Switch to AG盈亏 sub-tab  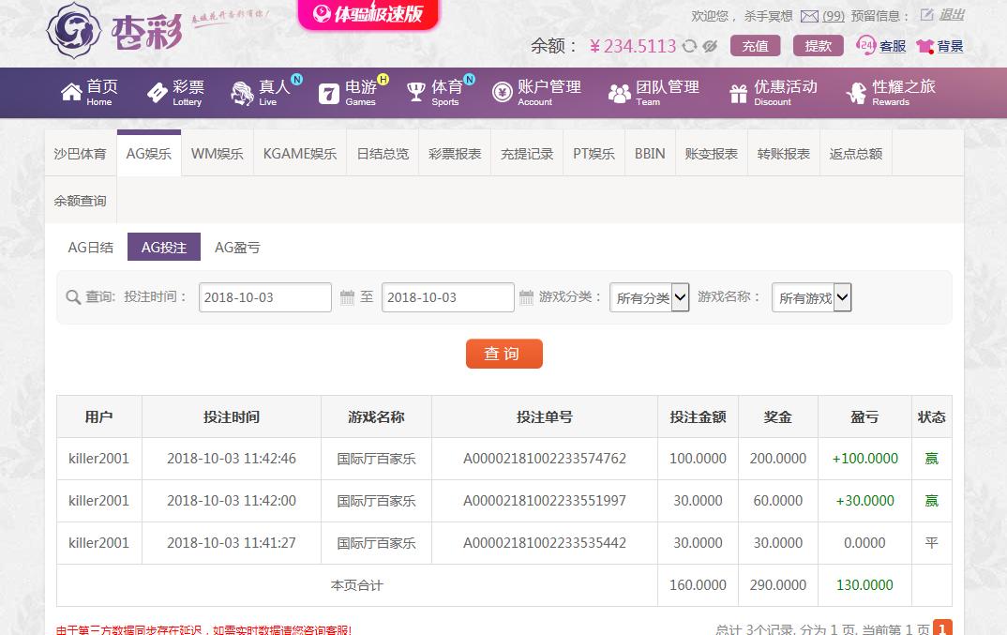click(x=237, y=248)
